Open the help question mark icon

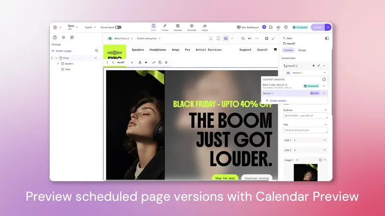click(286, 27)
